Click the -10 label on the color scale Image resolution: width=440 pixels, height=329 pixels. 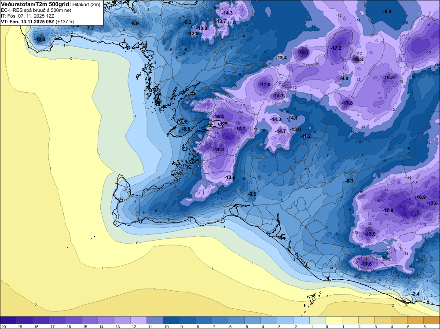166,326
